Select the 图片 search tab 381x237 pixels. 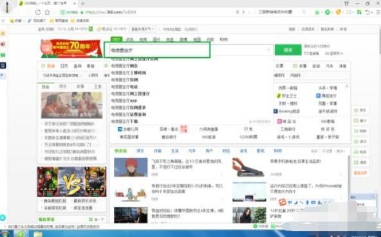point(156,39)
